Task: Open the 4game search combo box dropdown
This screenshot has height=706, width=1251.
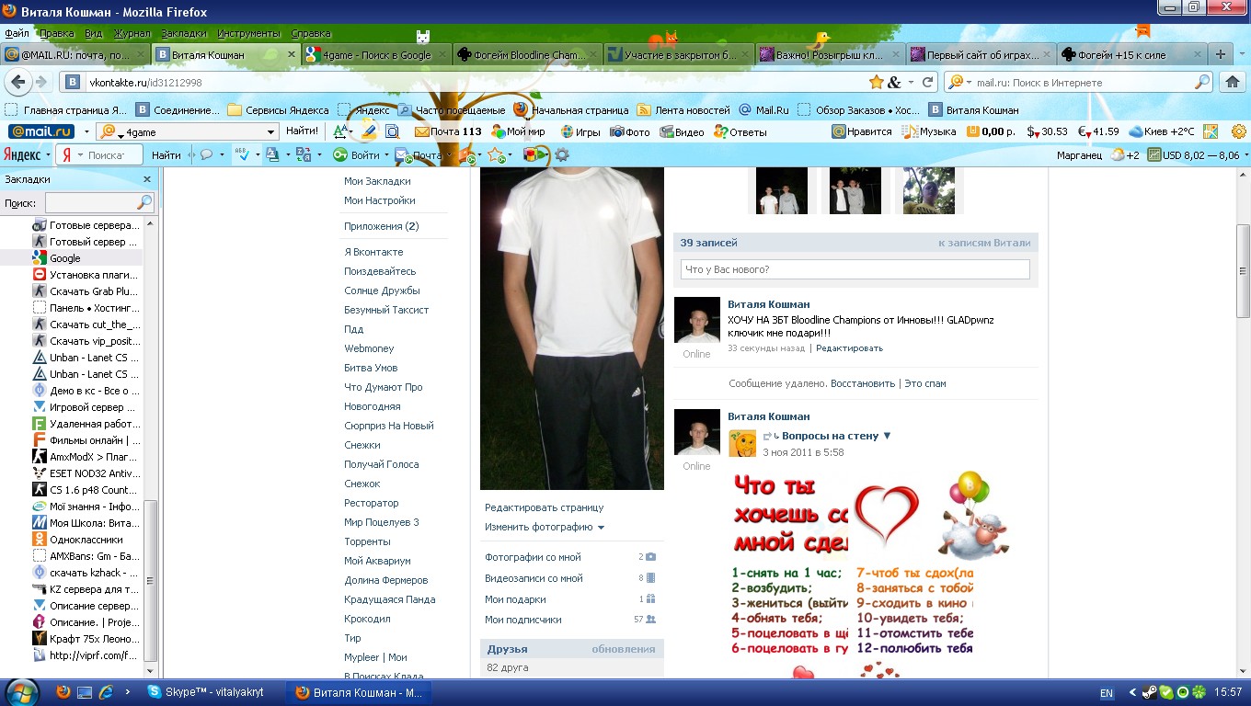Action: [x=270, y=132]
